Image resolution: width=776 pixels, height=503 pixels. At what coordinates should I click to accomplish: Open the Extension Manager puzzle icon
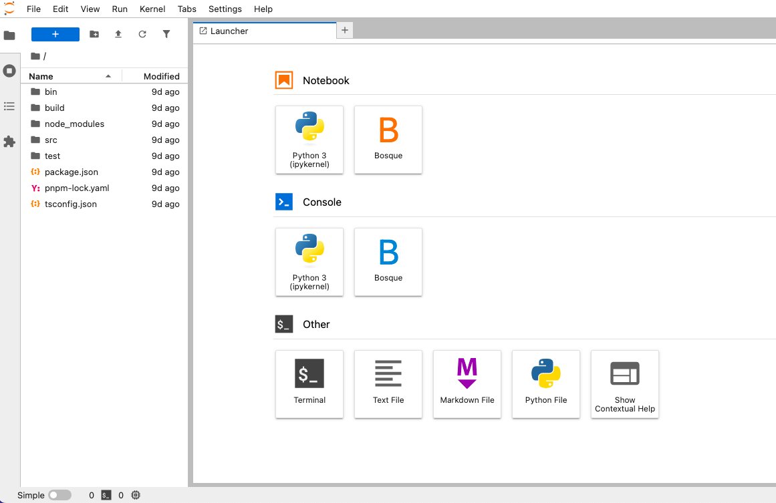coord(9,142)
